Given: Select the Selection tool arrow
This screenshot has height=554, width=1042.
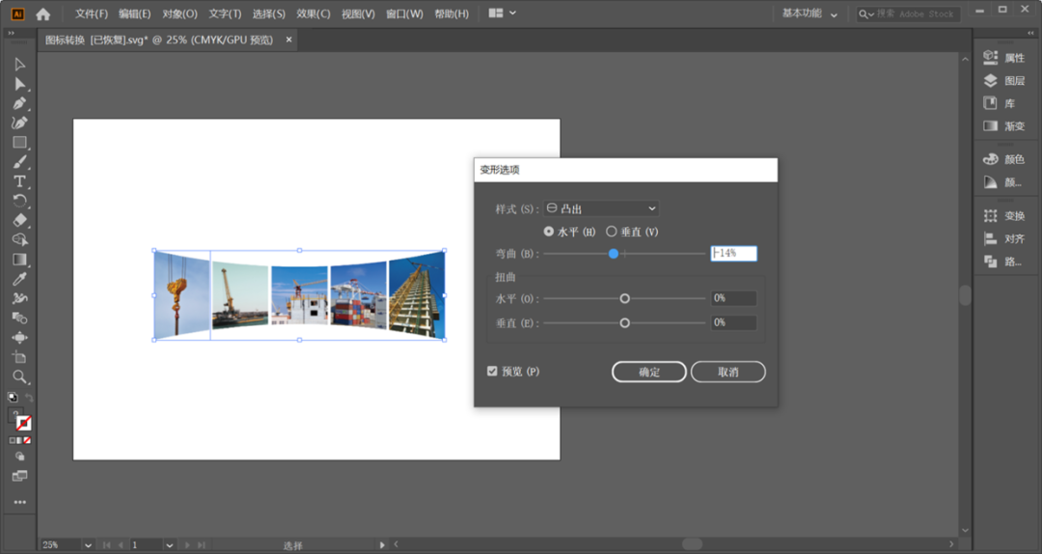Looking at the screenshot, I should (x=19, y=65).
